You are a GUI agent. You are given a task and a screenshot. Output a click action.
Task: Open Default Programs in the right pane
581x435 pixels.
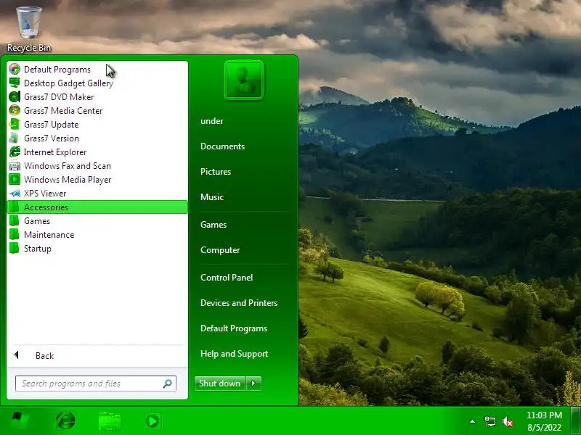(234, 328)
